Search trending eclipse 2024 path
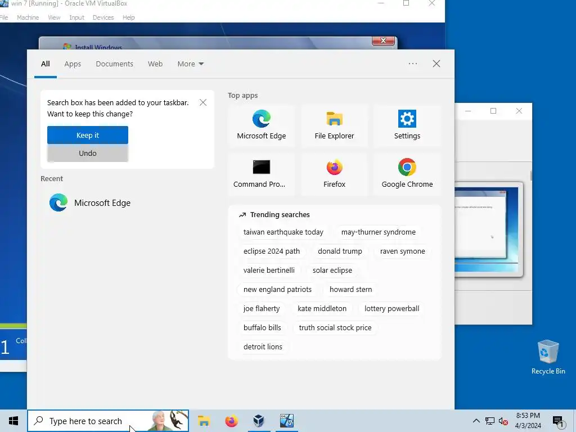The width and height of the screenshot is (576, 432). point(272,251)
